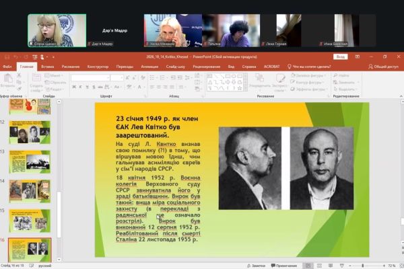Screen dimensions: 404x269
Task: Click the Save icon in quick access toolbar
Action: [x=7, y=57]
